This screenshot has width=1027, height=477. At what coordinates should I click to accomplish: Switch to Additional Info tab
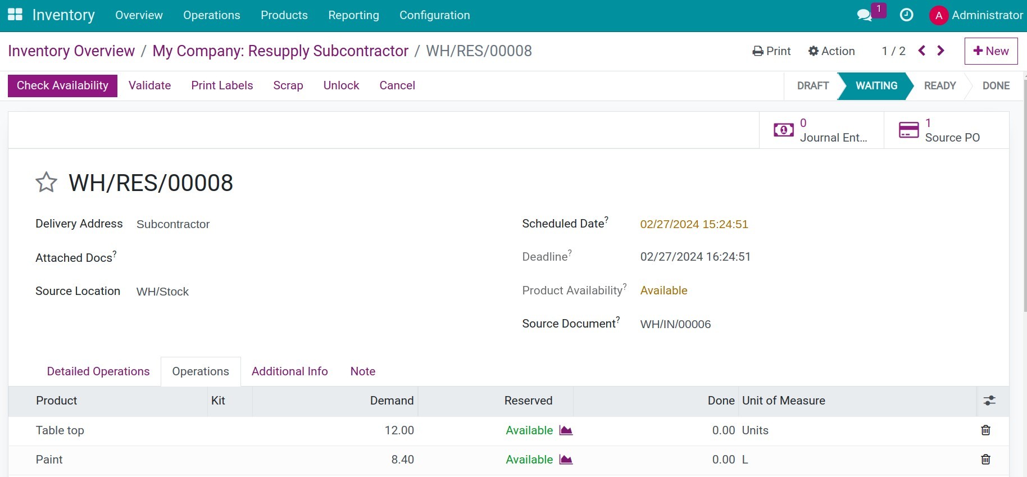290,371
